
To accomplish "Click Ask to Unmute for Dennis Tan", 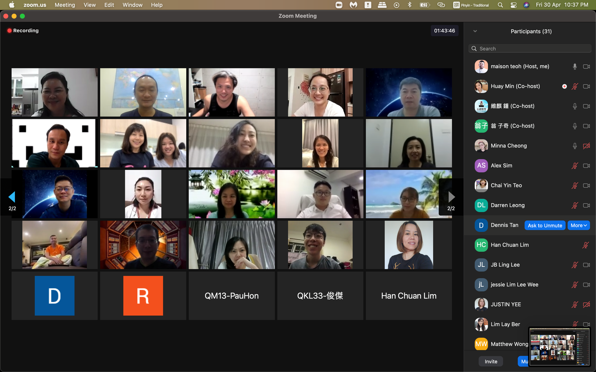I will [x=545, y=226].
